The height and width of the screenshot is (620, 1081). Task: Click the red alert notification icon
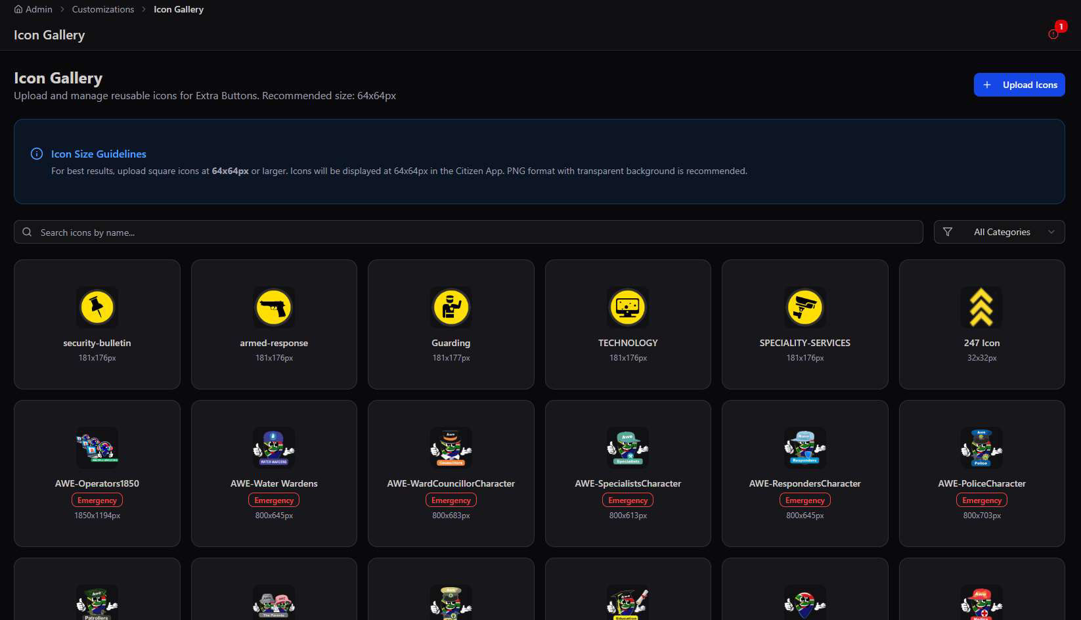[1053, 34]
